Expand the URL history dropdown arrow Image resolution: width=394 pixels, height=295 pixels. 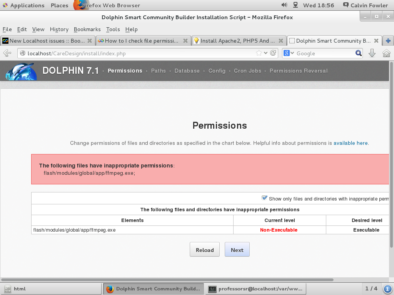266,53
